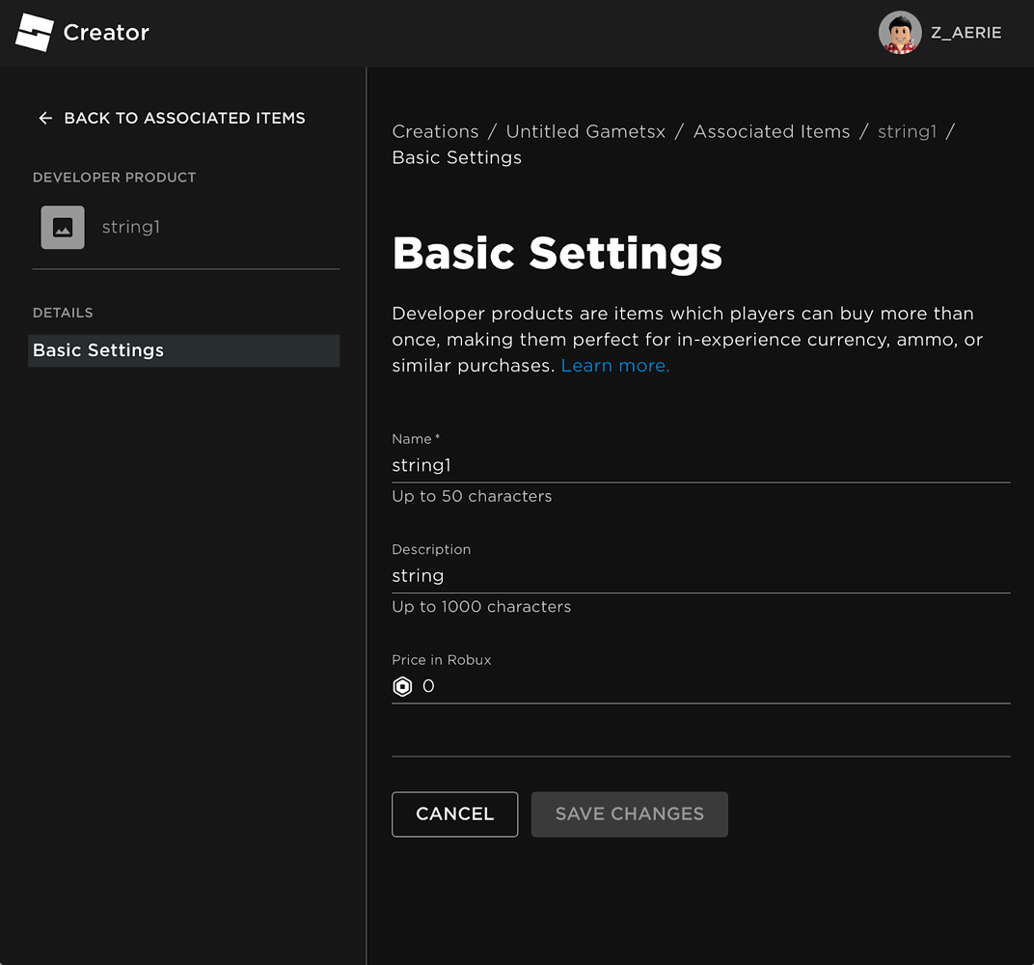Select the Description field containing string
The height and width of the screenshot is (965, 1034).
(675, 575)
